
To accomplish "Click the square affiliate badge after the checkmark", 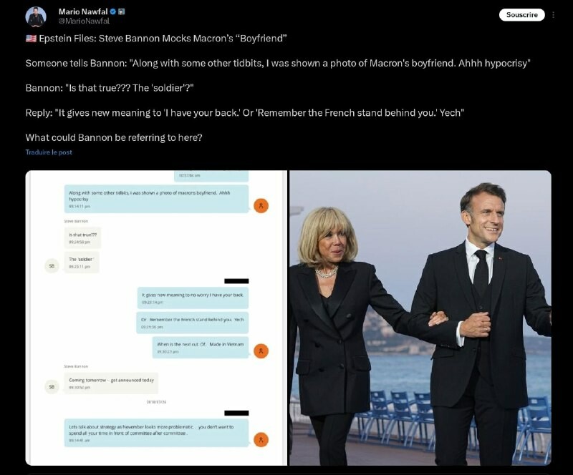I will 122,11.
